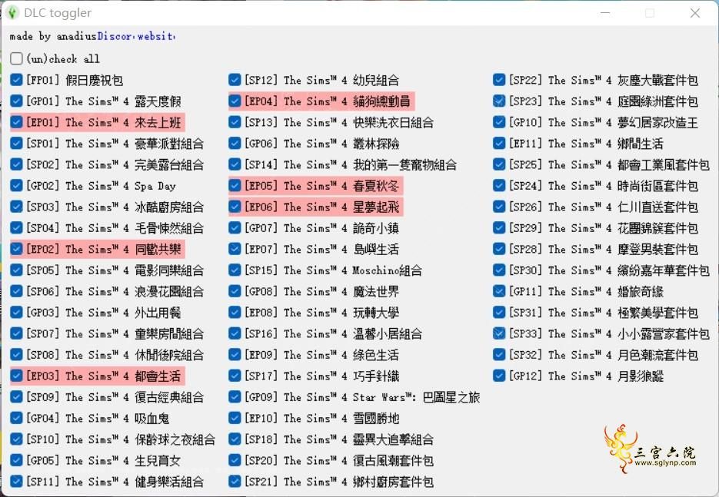
Task: Toggle the [SP12] DLC checkbox
Action: pos(235,80)
